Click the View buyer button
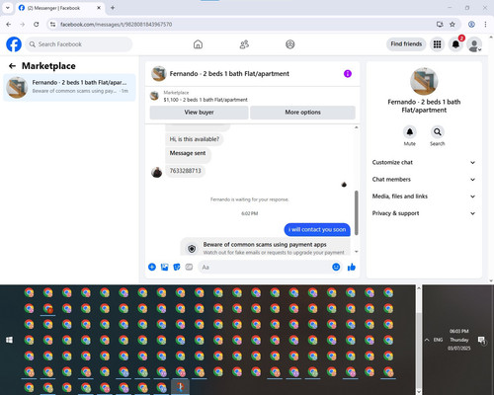This screenshot has height=395, width=494. (199, 113)
